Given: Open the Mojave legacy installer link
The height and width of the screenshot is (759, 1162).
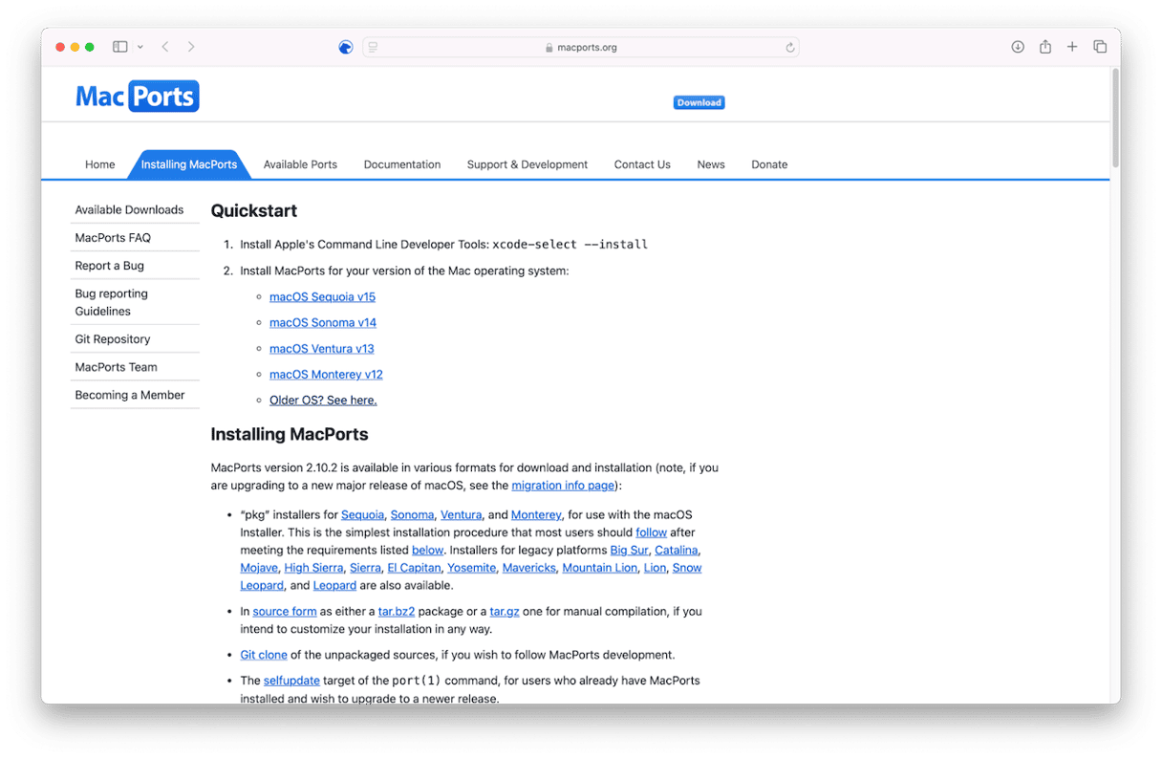Looking at the screenshot, I should (x=259, y=568).
